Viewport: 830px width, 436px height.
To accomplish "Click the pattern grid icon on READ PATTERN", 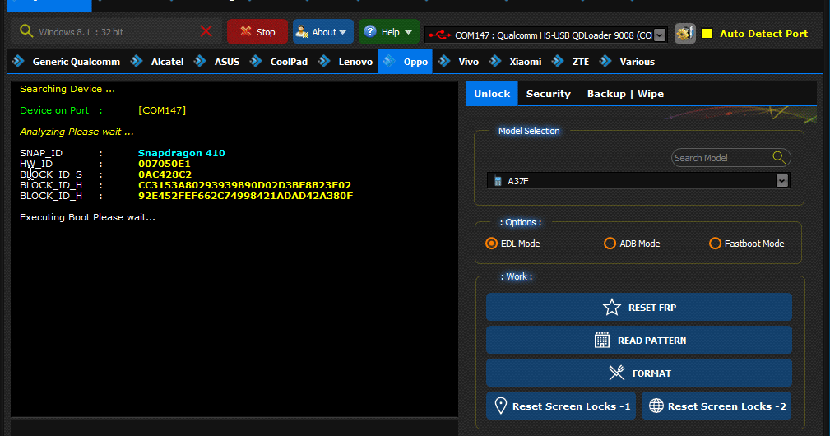I will (x=602, y=341).
